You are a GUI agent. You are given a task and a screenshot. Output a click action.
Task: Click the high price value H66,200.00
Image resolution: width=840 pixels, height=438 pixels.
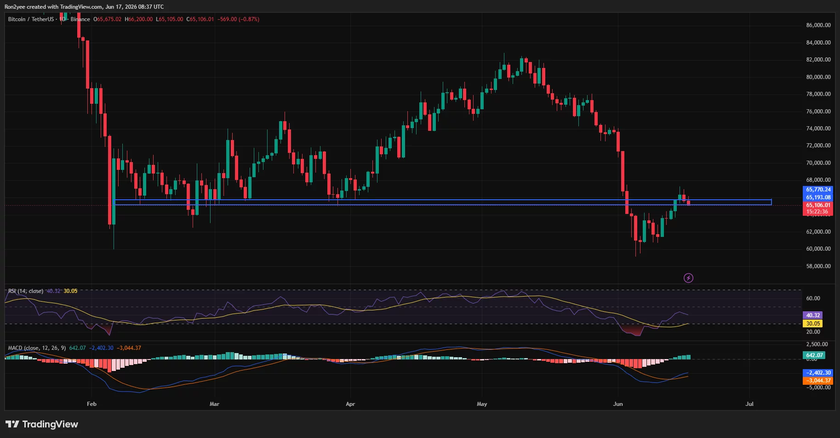(139, 19)
